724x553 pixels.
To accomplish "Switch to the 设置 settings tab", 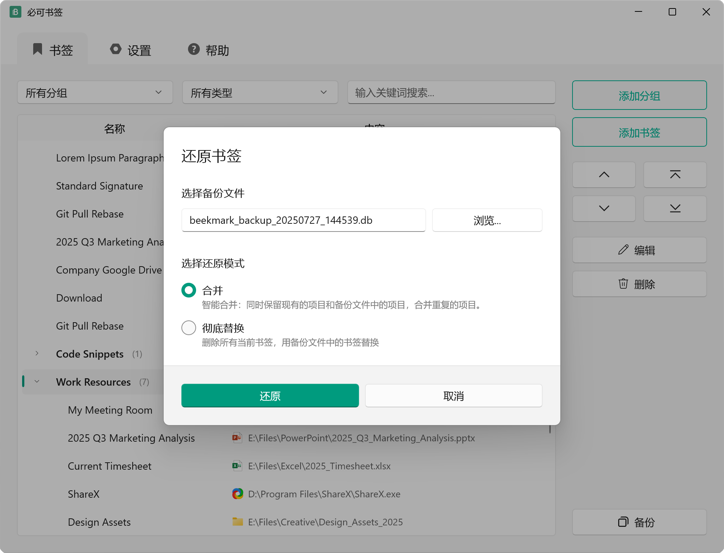I will point(131,50).
